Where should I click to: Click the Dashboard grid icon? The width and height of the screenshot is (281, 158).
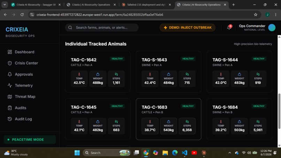10,52
